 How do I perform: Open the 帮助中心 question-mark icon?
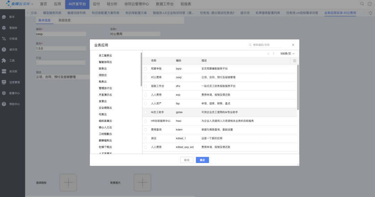pyautogui.click(x=4, y=104)
